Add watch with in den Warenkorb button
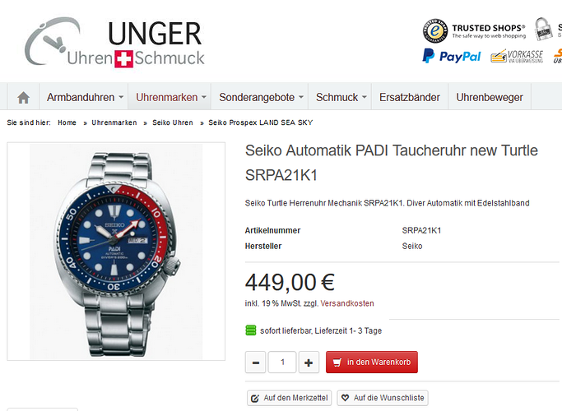Screen dimensions: 562x411 [372, 362]
